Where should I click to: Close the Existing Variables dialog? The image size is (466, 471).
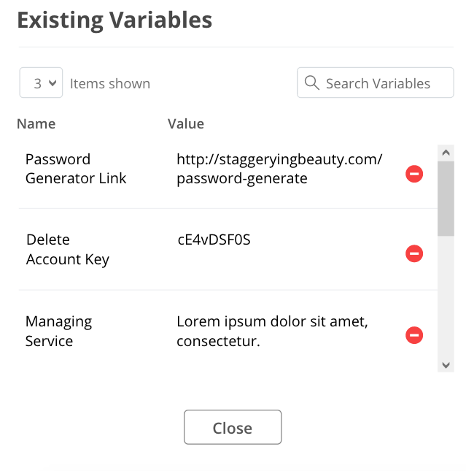(x=233, y=427)
